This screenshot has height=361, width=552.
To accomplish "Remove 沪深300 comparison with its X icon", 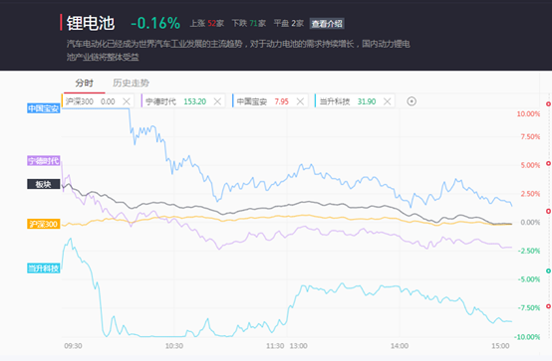I will click(127, 101).
